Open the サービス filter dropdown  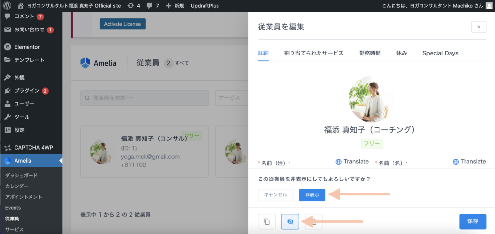232,97
